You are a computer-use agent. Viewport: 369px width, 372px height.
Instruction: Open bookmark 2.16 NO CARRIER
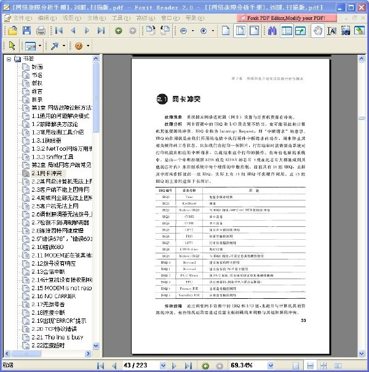pos(54,296)
